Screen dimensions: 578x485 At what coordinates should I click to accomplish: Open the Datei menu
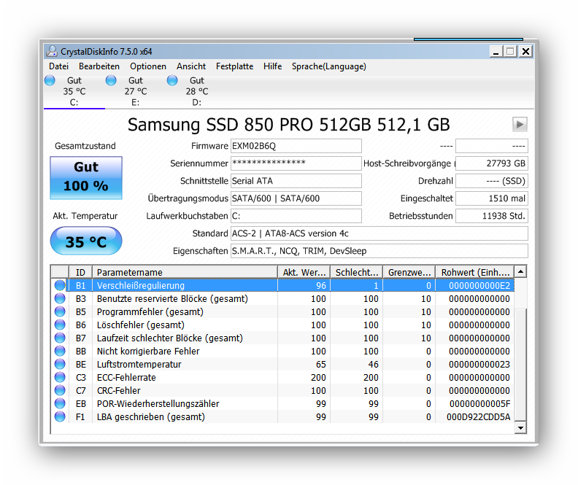(58, 66)
